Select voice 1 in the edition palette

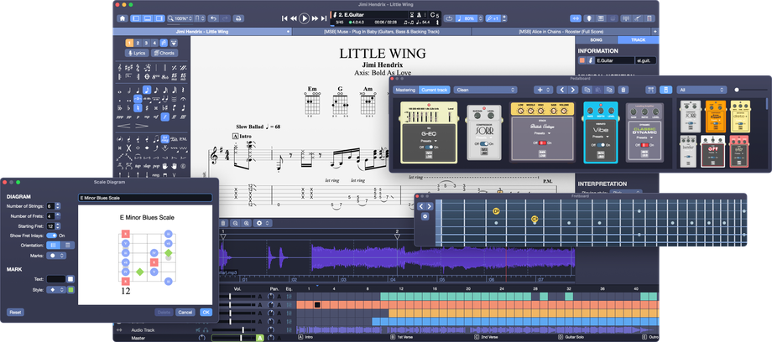click(x=129, y=43)
